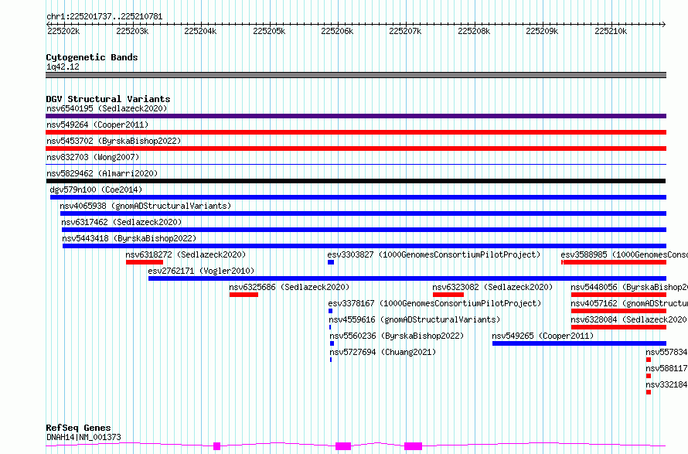The image size is (688, 454).
Task: Click the blue dgv579n100 variant bar
Action: [358, 197]
